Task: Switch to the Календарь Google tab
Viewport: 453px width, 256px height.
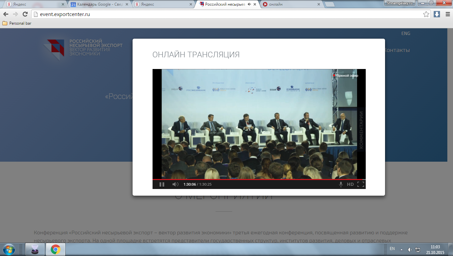Action: (x=99, y=4)
